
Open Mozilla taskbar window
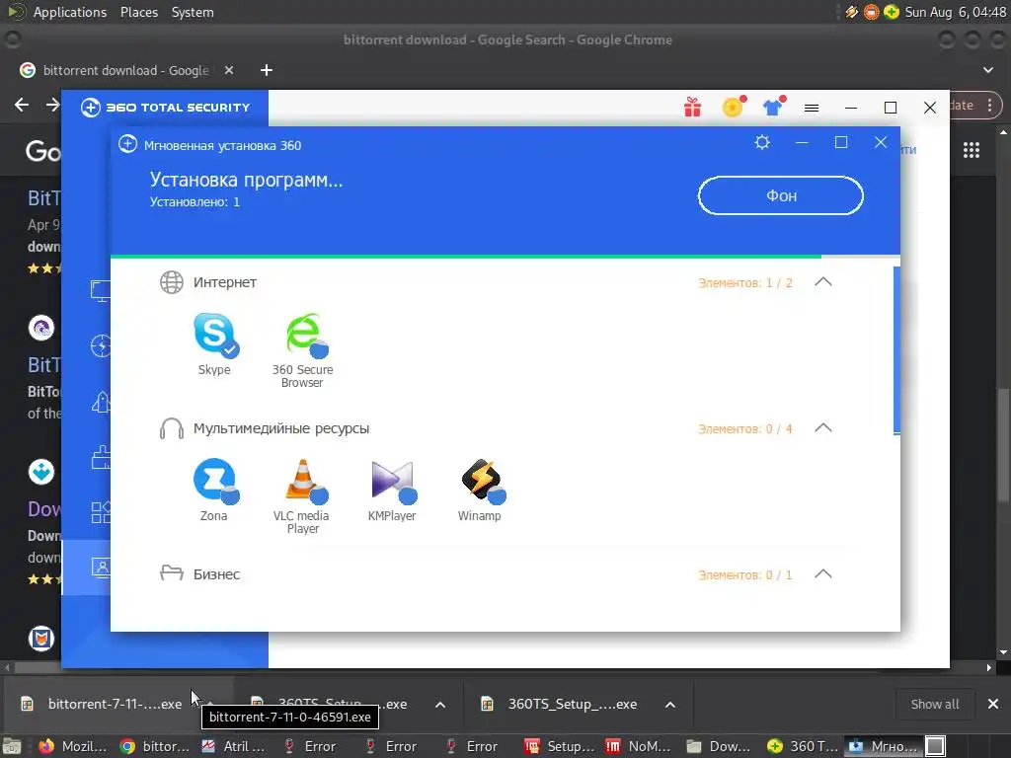[x=73, y=746]
